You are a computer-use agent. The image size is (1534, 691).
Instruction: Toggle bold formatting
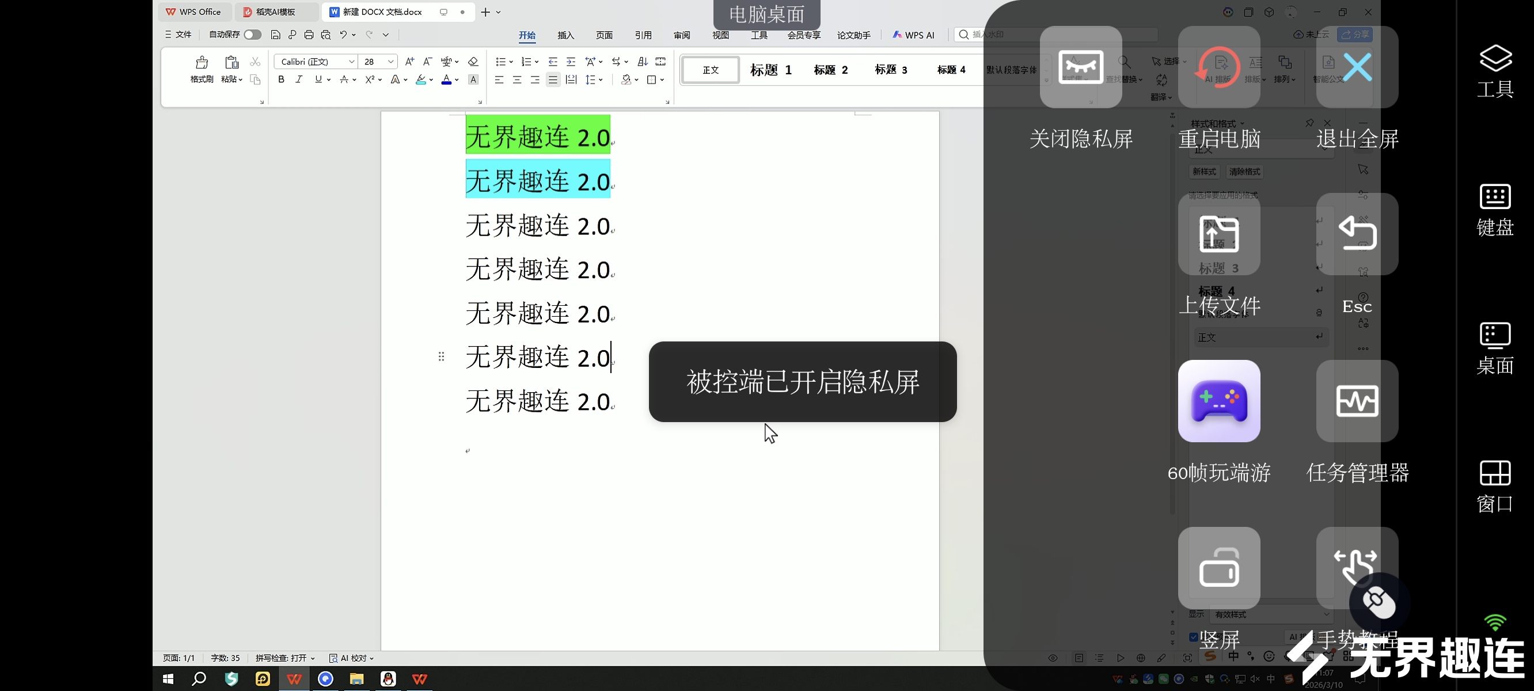click(x=281, y=79)
